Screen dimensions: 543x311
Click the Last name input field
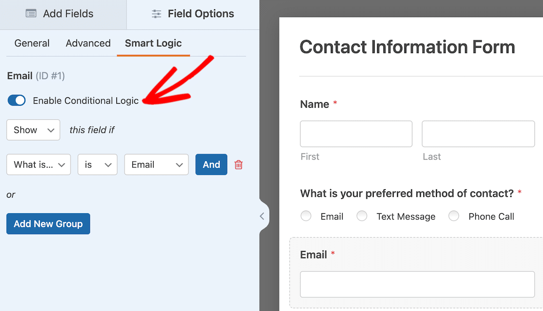(478, 134)
